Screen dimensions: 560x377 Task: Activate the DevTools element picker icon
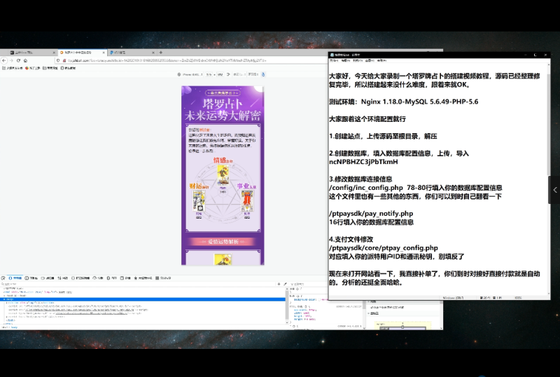point(4,278)
